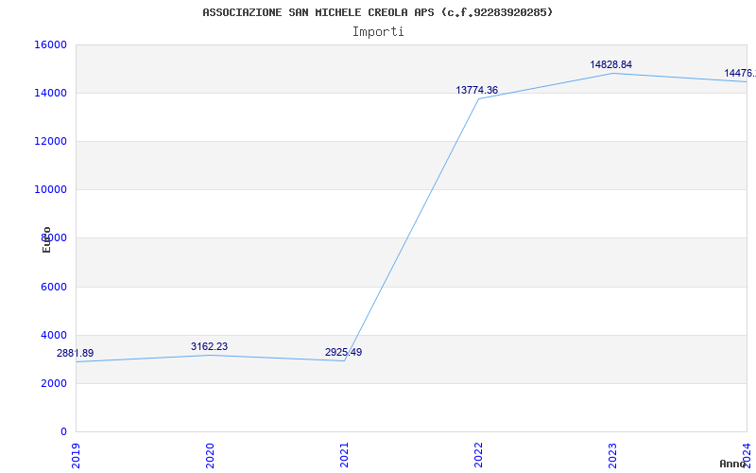Image resolution: width=756 pixels, height=473 pixels.
Task: Click the 12000 y-axis value
Action: [x=50, y=141]
